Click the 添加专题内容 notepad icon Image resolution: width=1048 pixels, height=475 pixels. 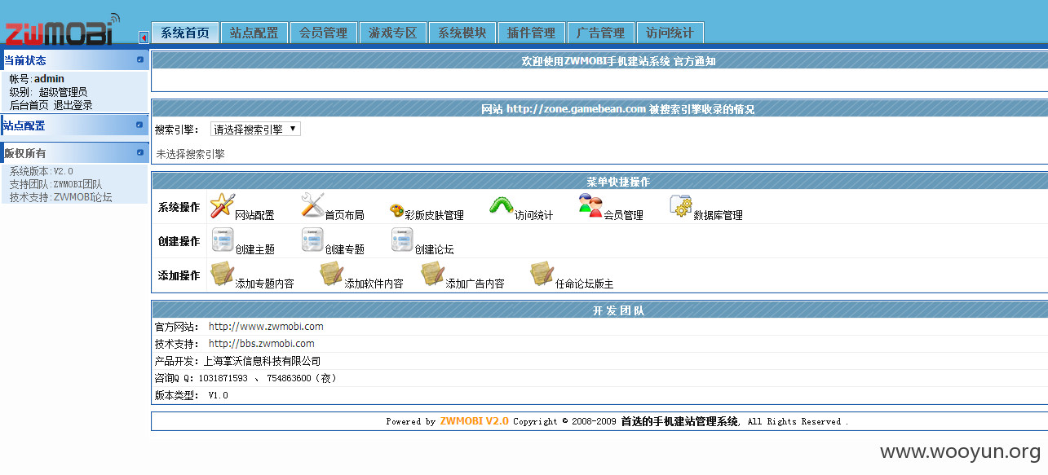pyautogui.click(x=222, y=274)
